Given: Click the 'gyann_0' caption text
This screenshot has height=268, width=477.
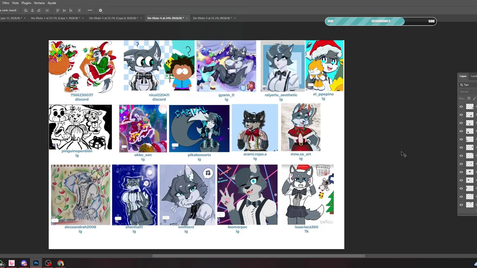Looking at the screenshot, I should point(226,95).
